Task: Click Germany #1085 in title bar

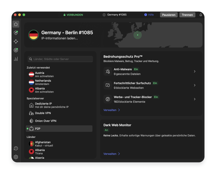Action: pos(117,15)
